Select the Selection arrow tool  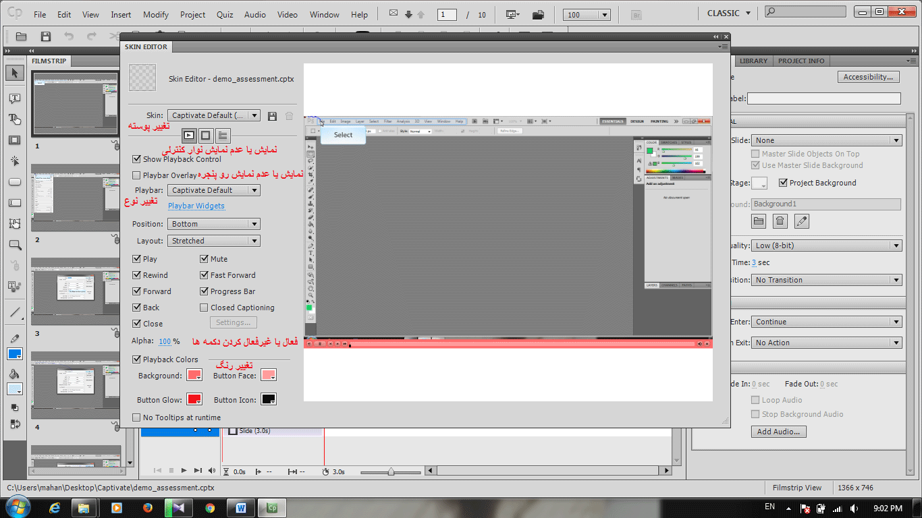click(14, 73)
